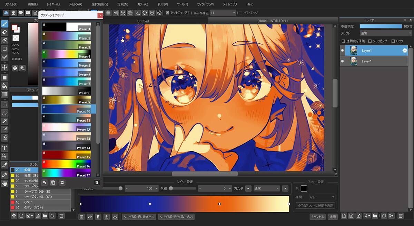This screenshot has height=226, width=414.
Task: Select the Move tool
Action: click(5, 67)
